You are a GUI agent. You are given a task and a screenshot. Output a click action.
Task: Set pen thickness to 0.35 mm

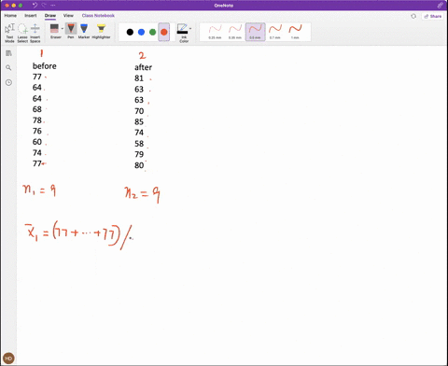click(x=235, y=32)
